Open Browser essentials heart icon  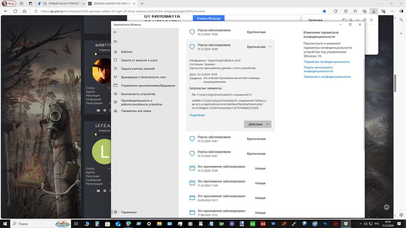pyautogui.click(x=383, y=11)
